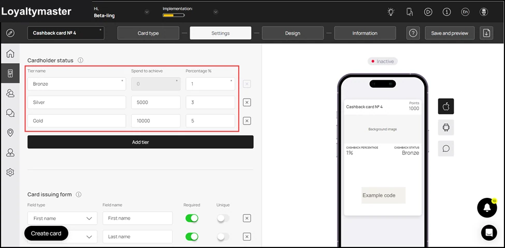Toggle Required for First name
Image resolution: width=505 pixels, height=248 pixels.
coord(192,219)
